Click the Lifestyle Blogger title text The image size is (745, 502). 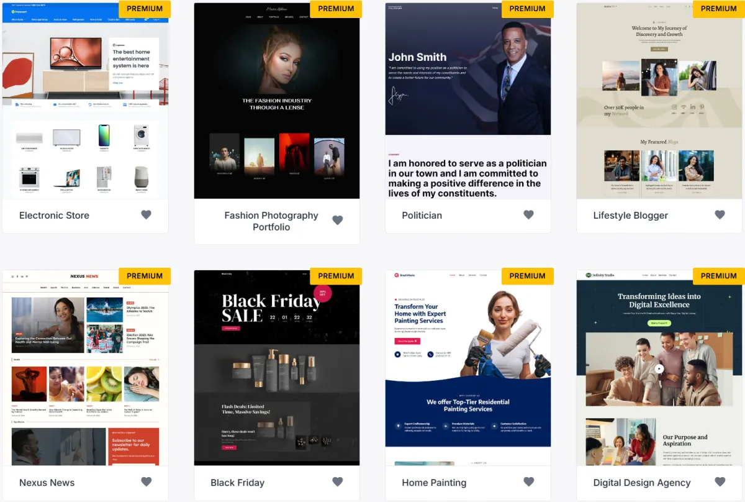click(x=630, y=216)
